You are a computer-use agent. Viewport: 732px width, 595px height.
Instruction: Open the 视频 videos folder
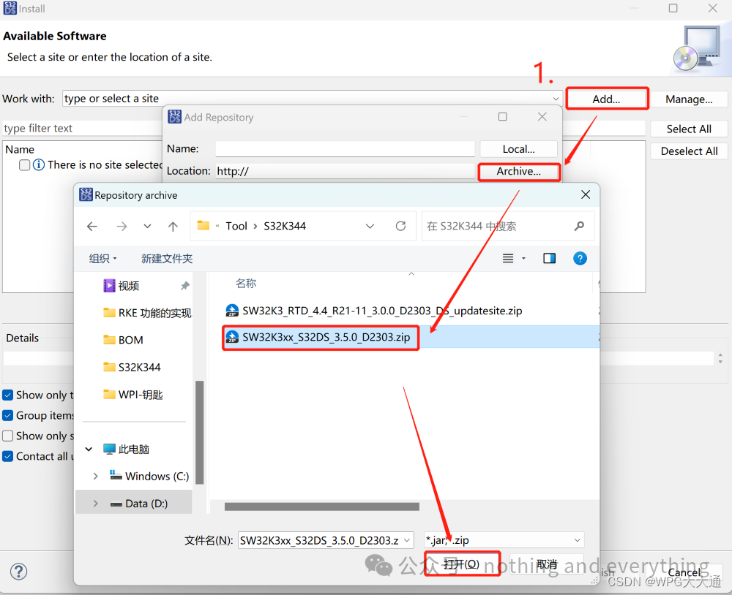coord(128,286)
